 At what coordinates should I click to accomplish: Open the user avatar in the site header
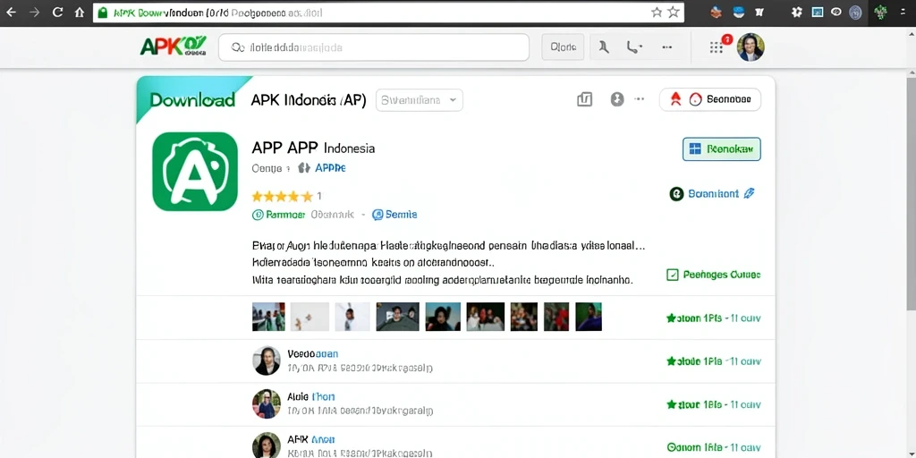[751, 47]
